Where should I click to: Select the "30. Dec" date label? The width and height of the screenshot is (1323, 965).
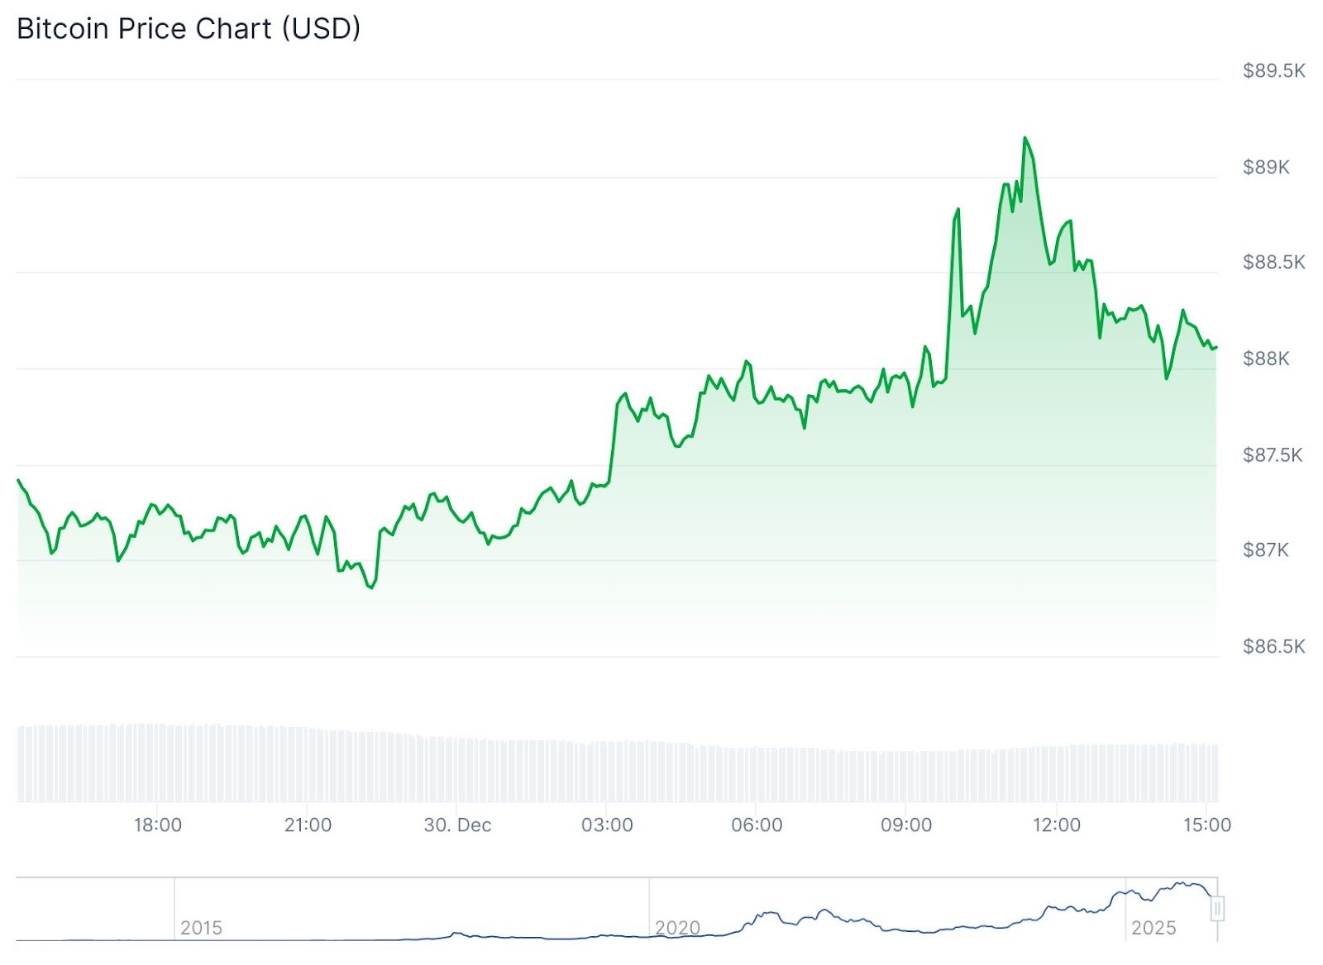457,825
